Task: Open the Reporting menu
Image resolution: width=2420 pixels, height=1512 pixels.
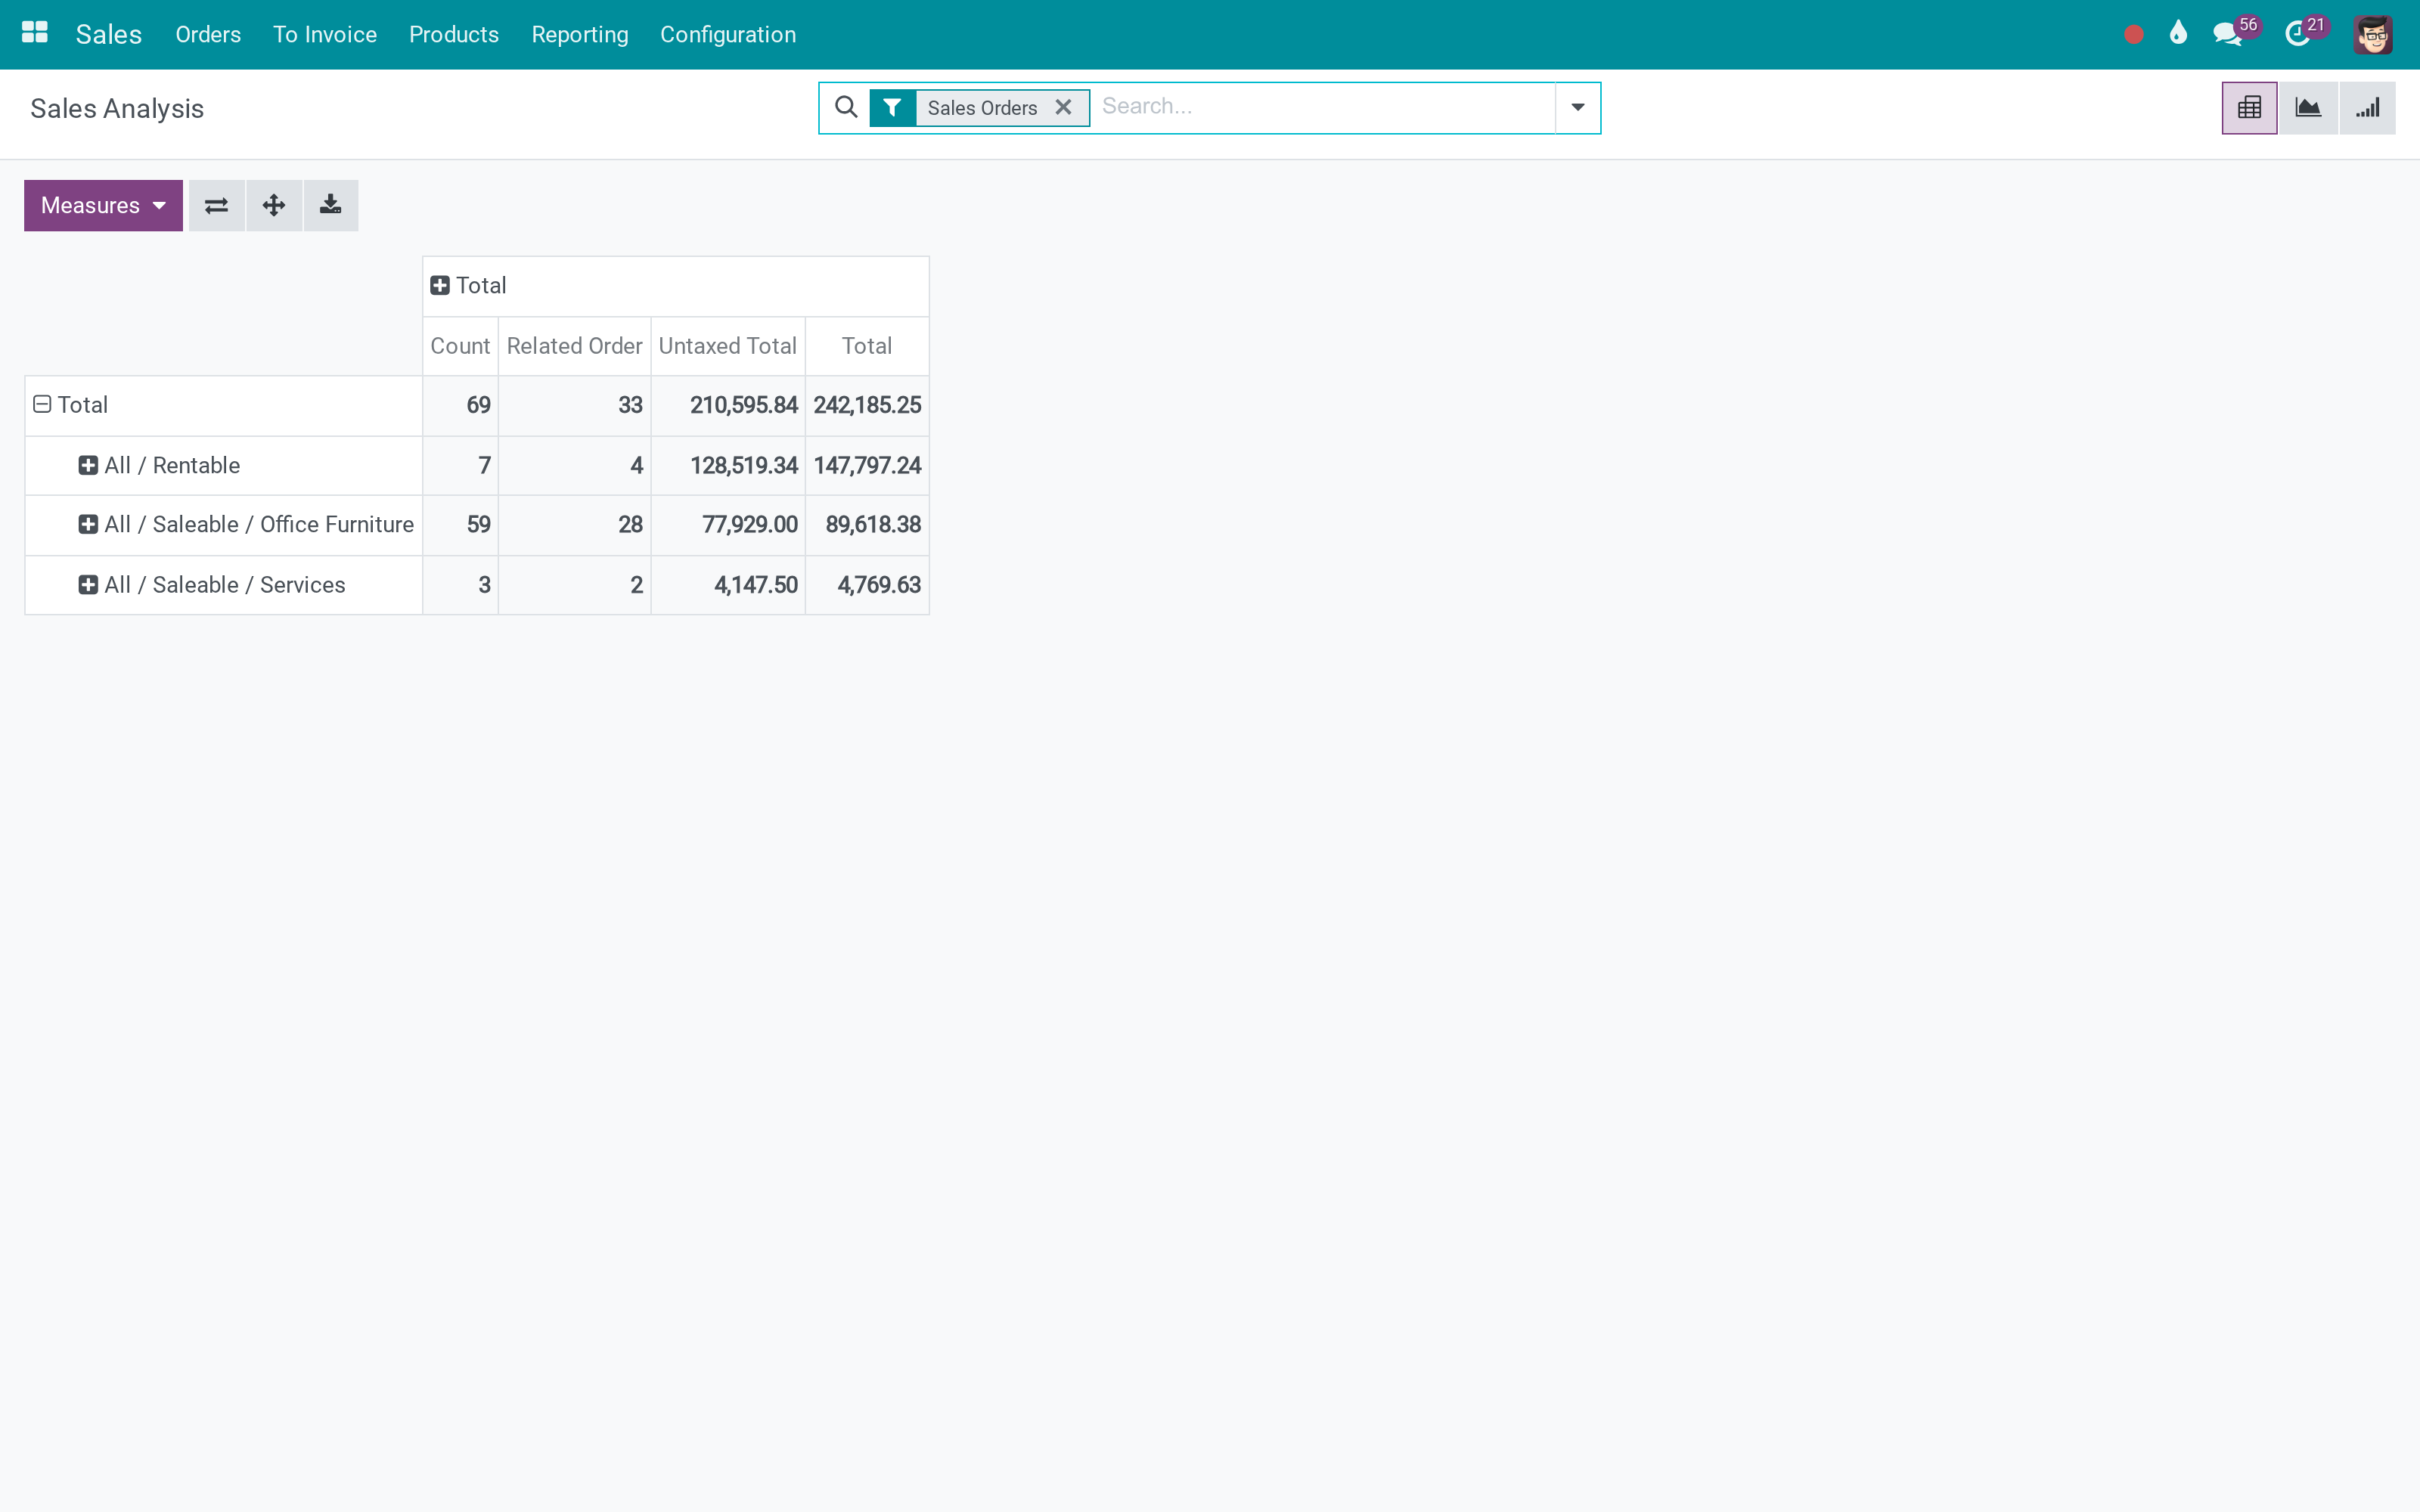Action: tap(580, 35)
